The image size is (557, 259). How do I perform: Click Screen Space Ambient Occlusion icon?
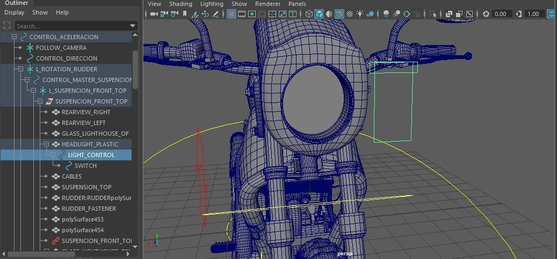(386, 14)
